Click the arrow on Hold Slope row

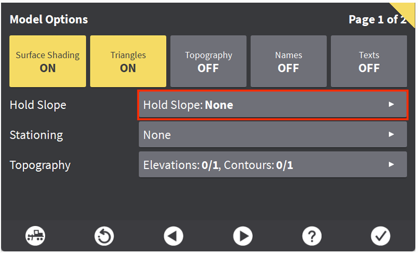[x=391, y=105]
